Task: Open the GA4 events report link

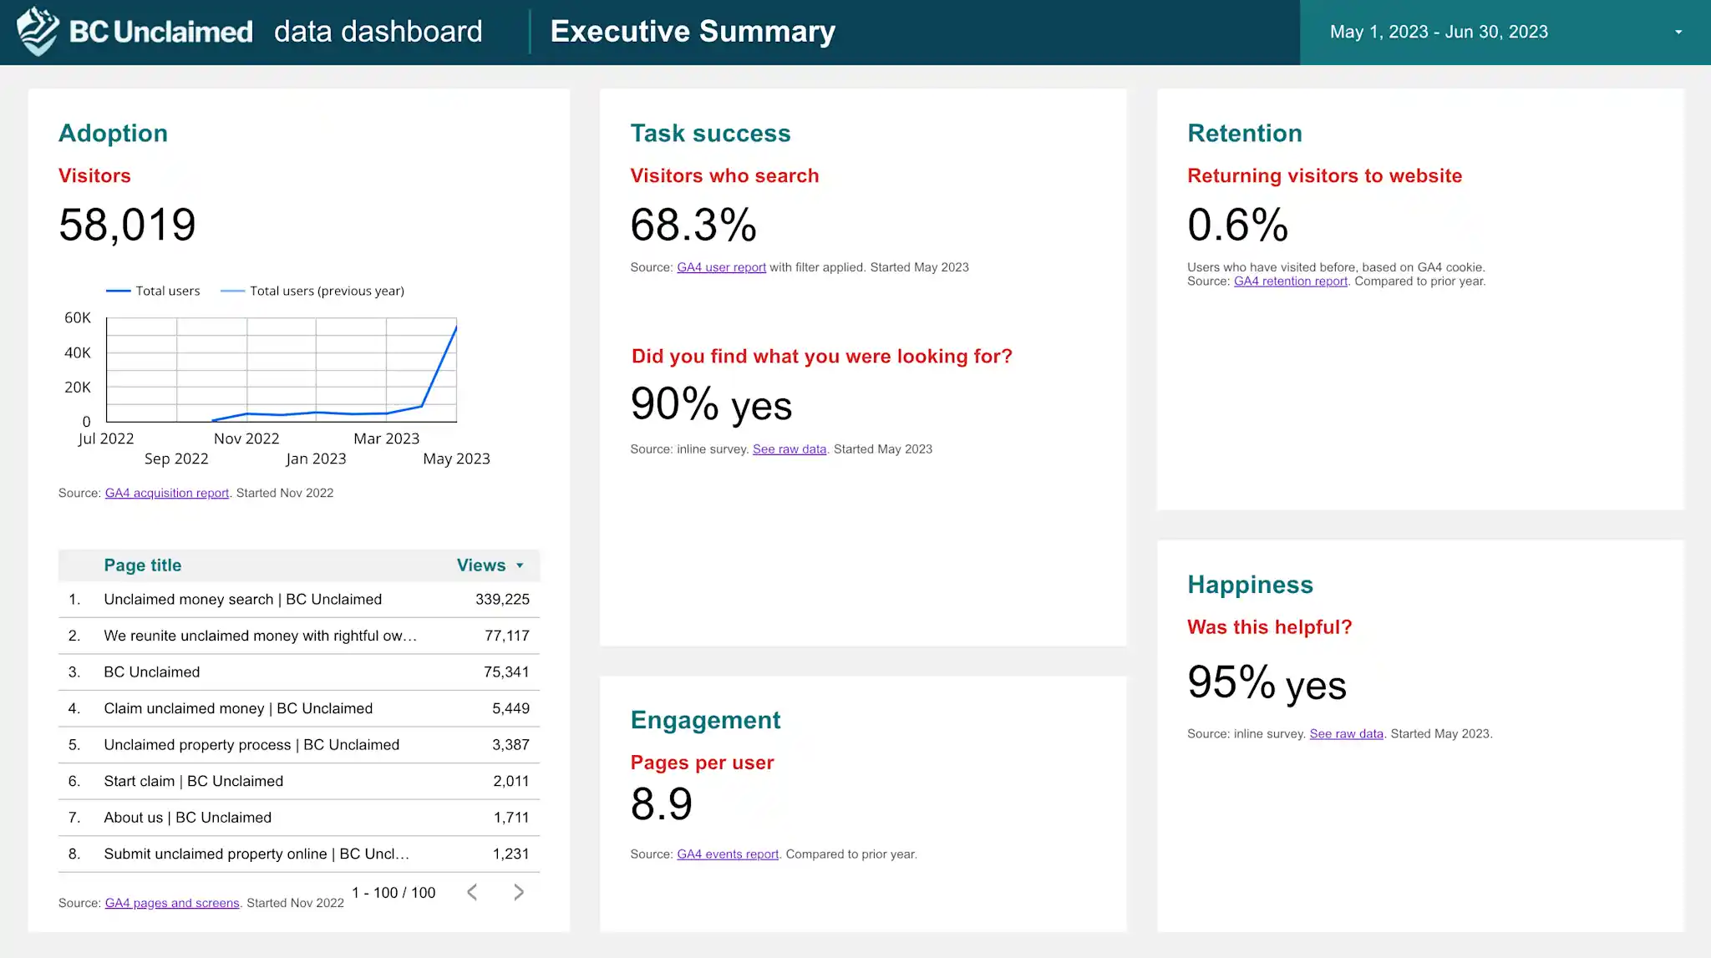Action: click(x=727, y=854)
